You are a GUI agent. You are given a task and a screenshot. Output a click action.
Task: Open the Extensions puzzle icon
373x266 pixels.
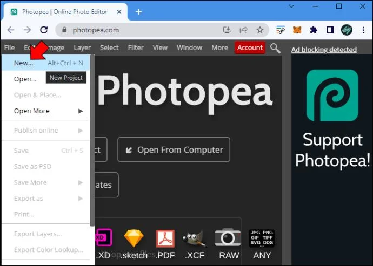point(314,30)
